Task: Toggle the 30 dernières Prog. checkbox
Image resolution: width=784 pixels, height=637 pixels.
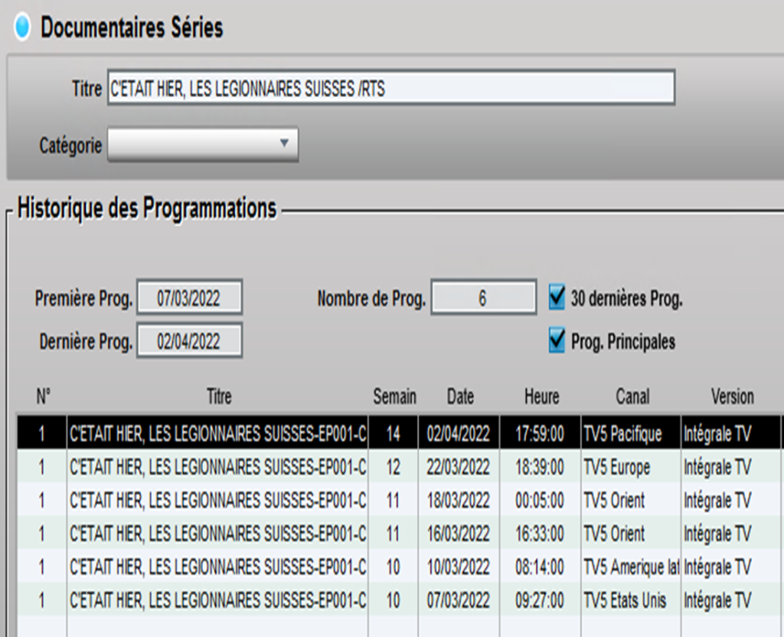Action: click(x=557, y=298)
